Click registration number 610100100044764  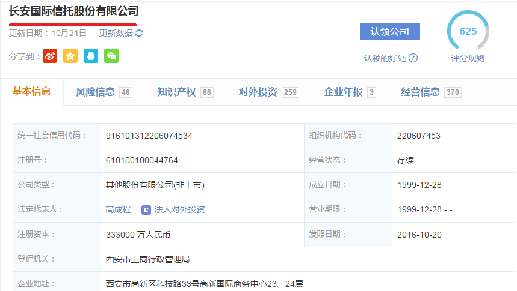(x=142, y=160)
